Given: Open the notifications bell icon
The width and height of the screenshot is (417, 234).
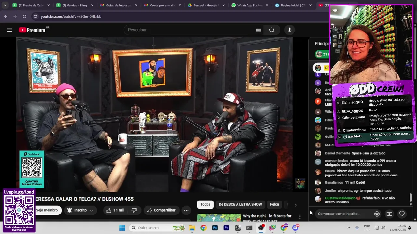Looking at the screenshot, I should pos(410,228).
